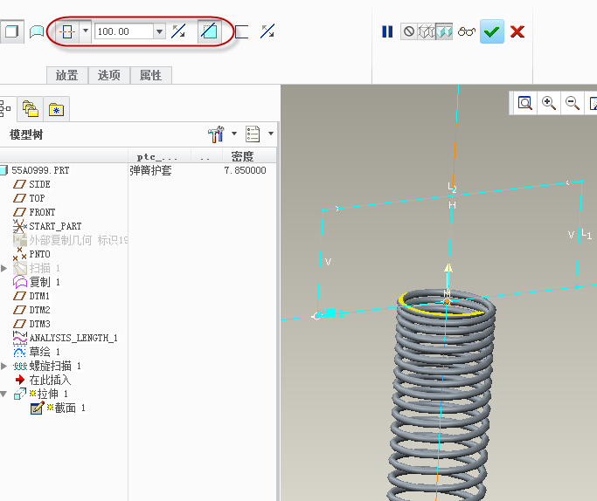Open the depth value dropdown arrow
This screenshot has width=597, height=501.
[160, 31]
